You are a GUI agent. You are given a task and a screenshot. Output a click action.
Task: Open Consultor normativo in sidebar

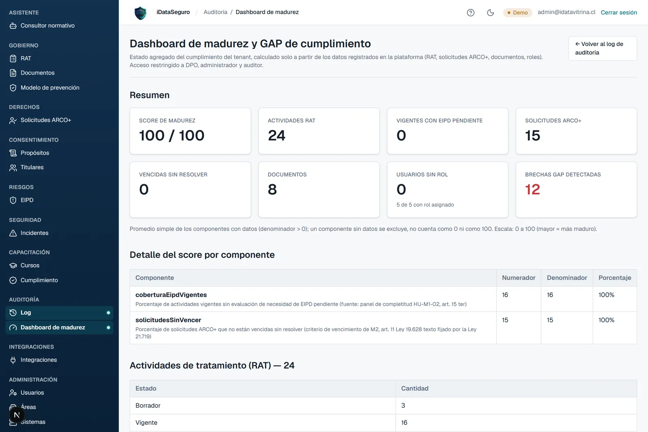pyautogui.click(x=59, y=26)
